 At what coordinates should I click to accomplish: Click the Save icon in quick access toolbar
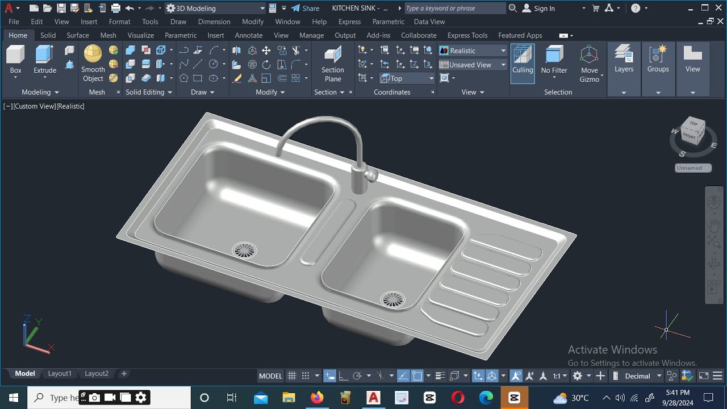[61, 8]
